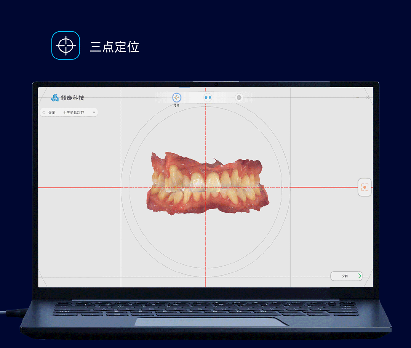
Task: Click the info circle icon beside 提示
Action: pos(44,112)
